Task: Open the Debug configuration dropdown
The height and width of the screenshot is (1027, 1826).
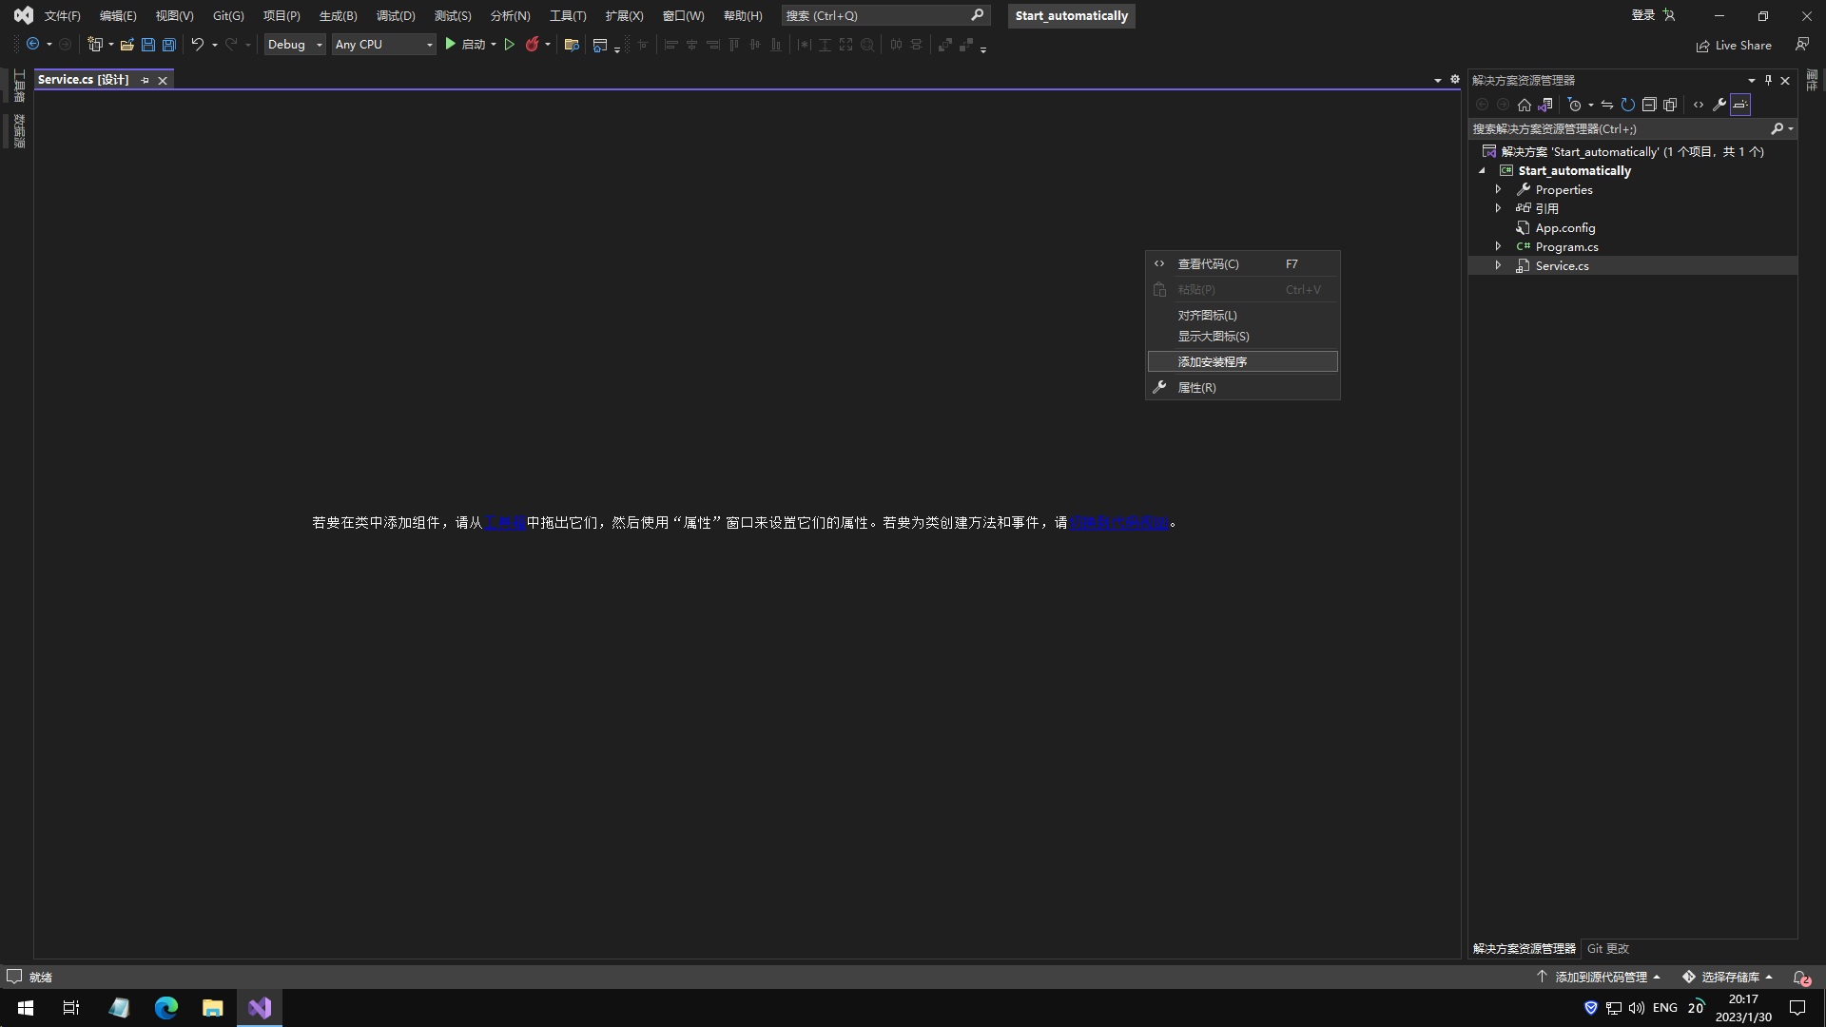Action: point(295,45)
